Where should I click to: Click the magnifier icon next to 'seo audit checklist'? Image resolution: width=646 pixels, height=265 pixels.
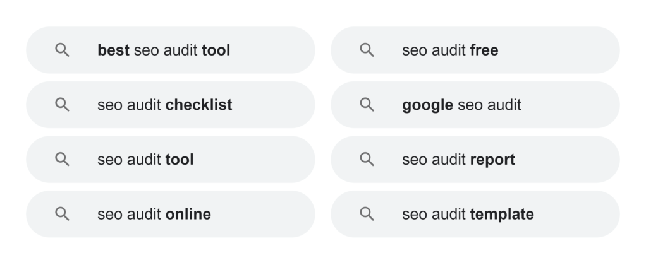coord(62,105)
